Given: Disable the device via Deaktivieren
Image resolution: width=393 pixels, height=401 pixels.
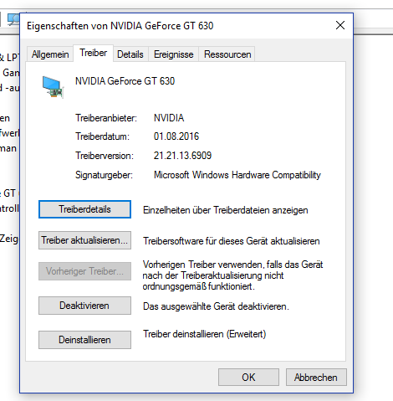Looking at the screenshot, I should tap(84, 306).
